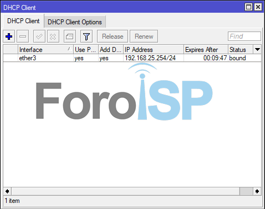
Task: Sort by the Expires After column header
Action: point(206,49)
